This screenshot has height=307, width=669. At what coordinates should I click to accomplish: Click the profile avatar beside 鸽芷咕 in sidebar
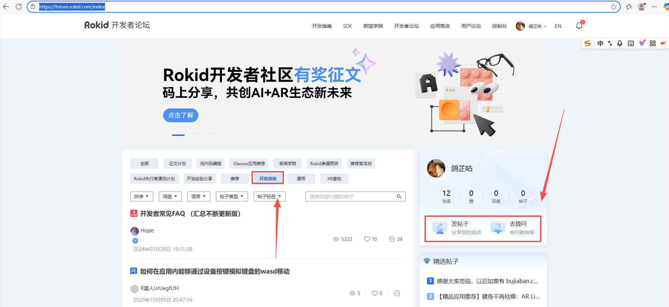point(436,168)
